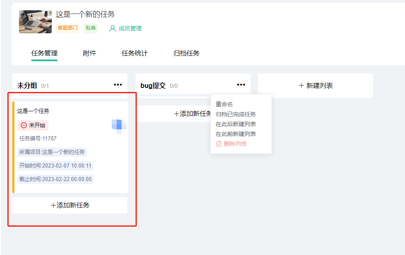Click the 删除列表 trash icon
Viewport: 405px width, 255px height.
coord(219,144)
